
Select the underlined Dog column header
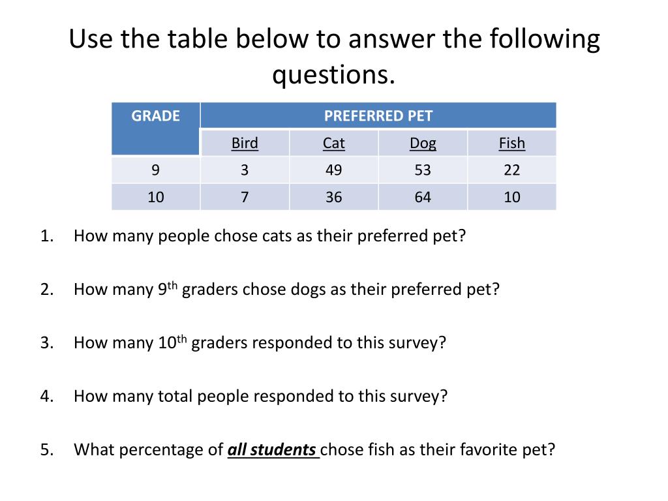423,144
